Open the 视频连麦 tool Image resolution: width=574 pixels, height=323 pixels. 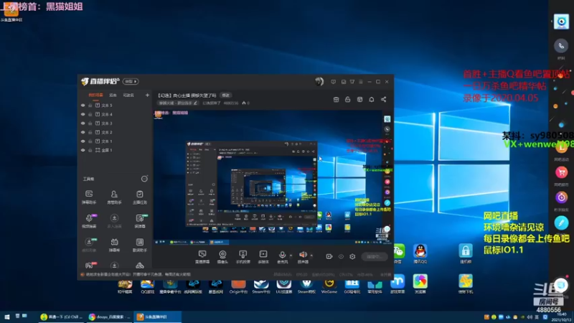pyautogui.click(x=89, y=221)
